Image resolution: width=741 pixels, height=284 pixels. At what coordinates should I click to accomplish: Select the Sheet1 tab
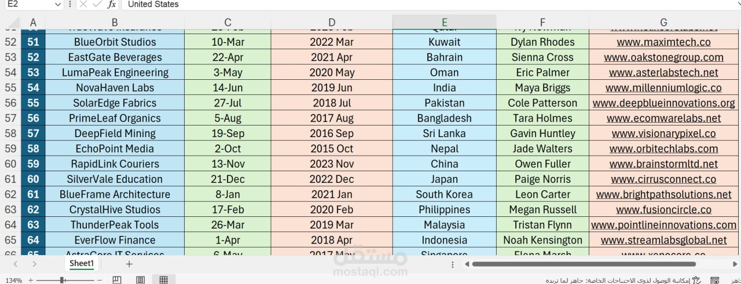click(x=82, y=264)
